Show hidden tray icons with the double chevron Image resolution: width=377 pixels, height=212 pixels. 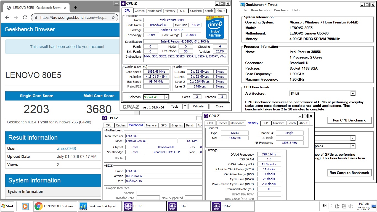[x=331, y=206]
